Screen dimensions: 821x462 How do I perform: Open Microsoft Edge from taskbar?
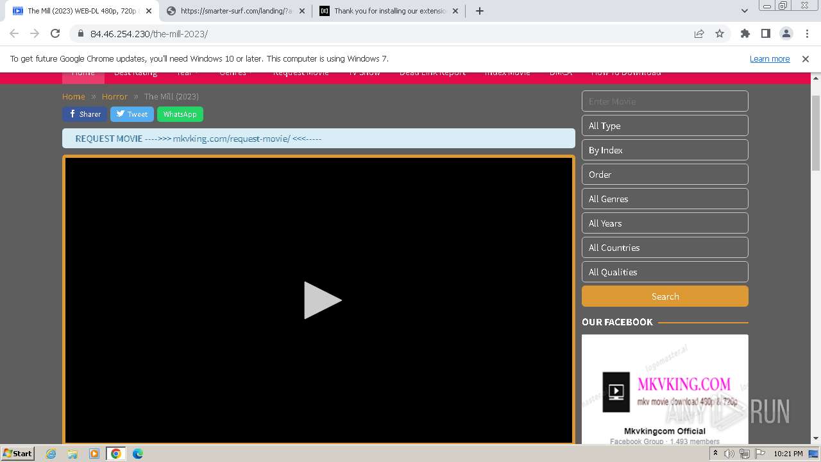point(138,454)
